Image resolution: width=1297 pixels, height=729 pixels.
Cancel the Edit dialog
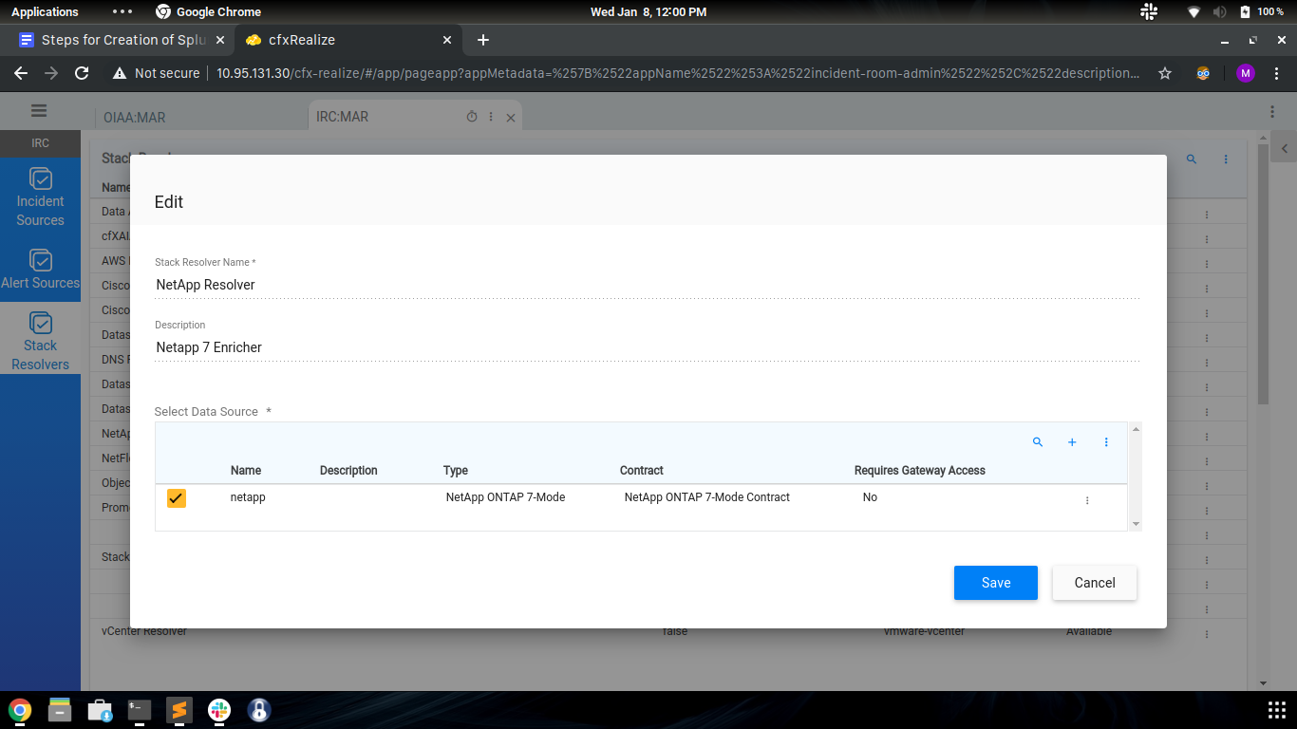click(x=1095, y=583)
